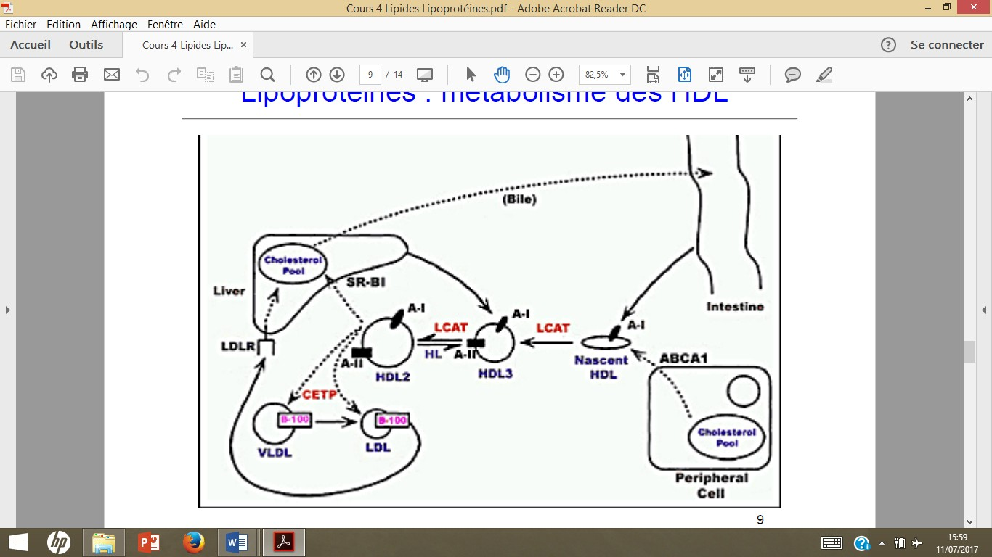Toggle fit page to window
This screenshot has height=557, width=992.
684,75
